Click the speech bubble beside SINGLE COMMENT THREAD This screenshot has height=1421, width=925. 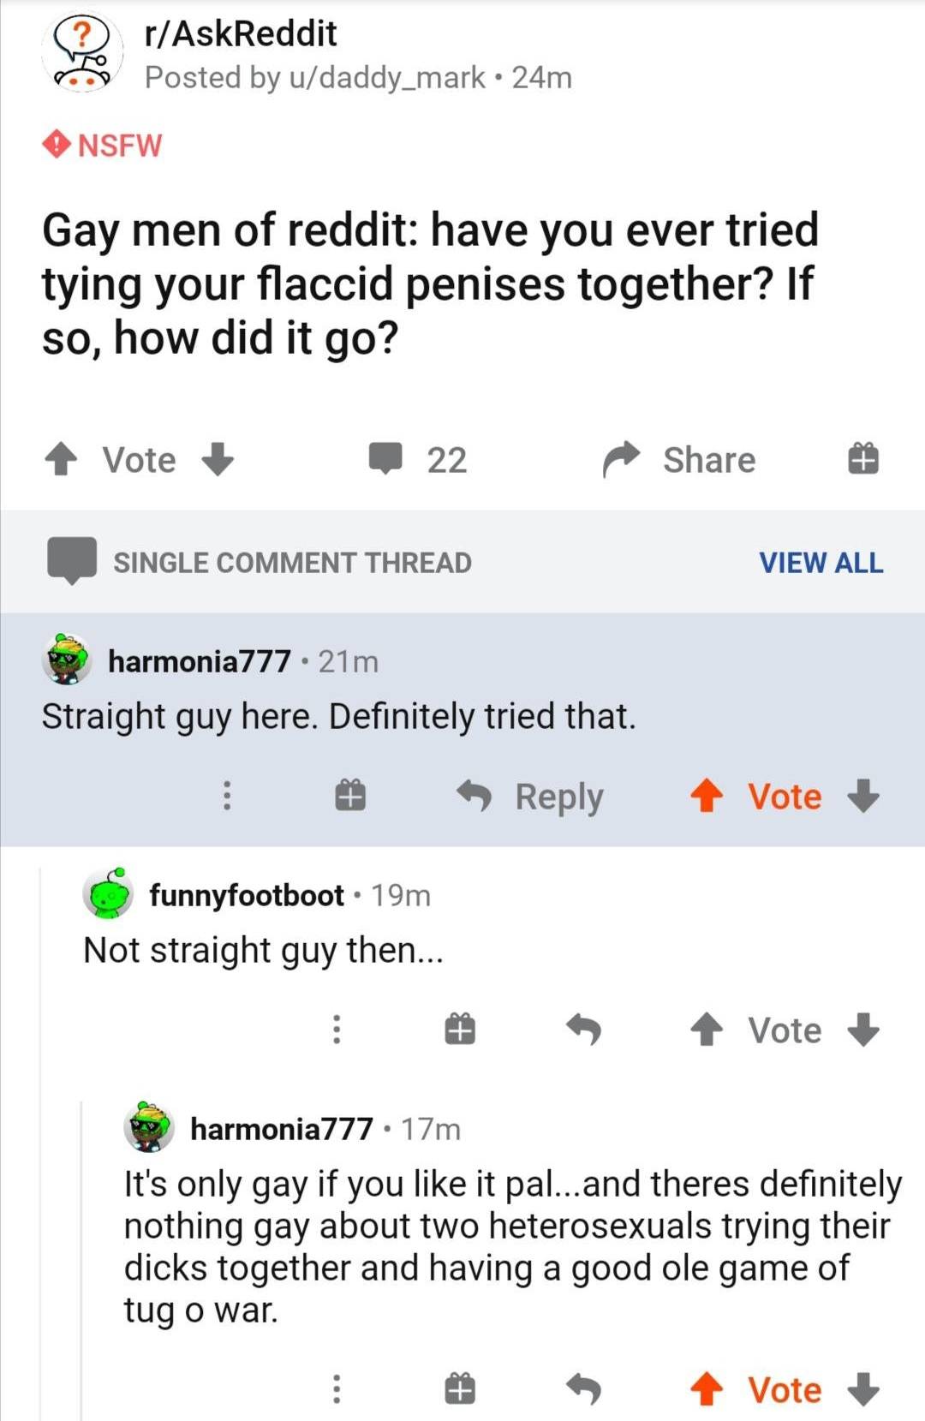click(x=70, y=562)
